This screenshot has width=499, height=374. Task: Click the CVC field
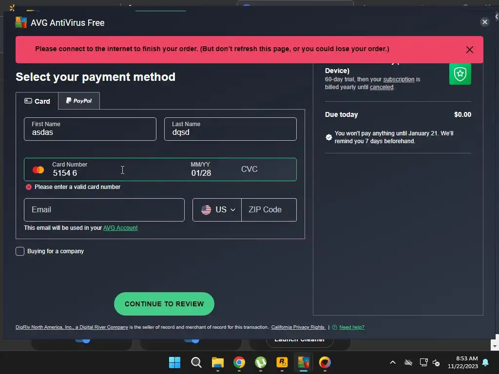coord(249,169)
